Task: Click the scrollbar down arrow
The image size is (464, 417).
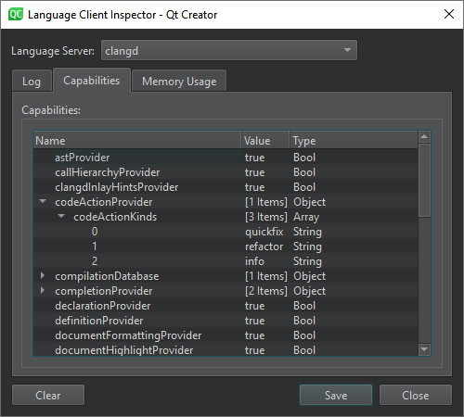Action: coord(424,349)
